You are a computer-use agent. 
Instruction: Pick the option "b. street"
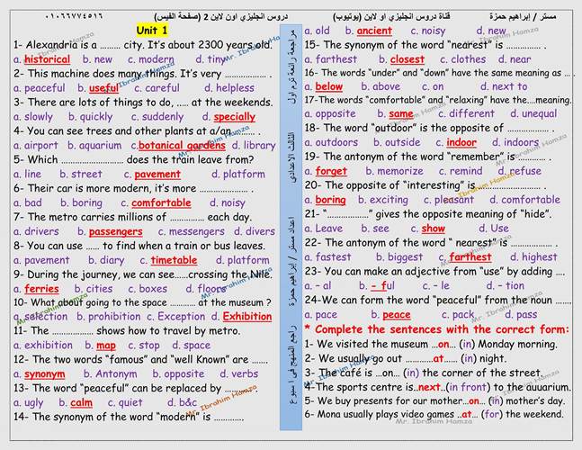(x=81, y=174)
